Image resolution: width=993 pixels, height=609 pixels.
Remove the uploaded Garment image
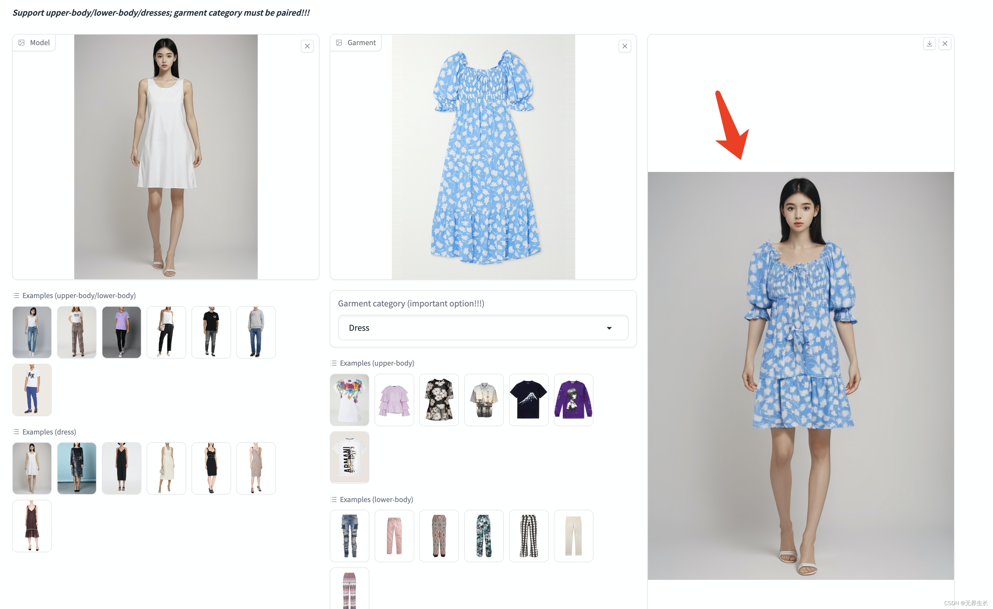coord(625,46)
